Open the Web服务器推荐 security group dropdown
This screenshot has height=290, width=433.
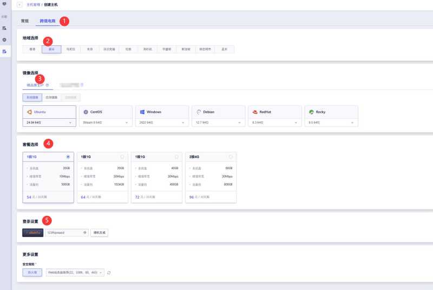pos(75,273)
